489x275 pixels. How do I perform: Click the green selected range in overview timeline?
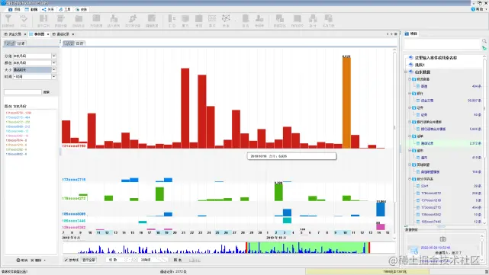307,248
